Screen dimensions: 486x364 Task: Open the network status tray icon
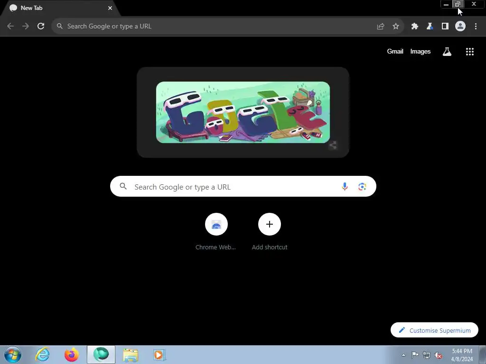tap(427, 355)
